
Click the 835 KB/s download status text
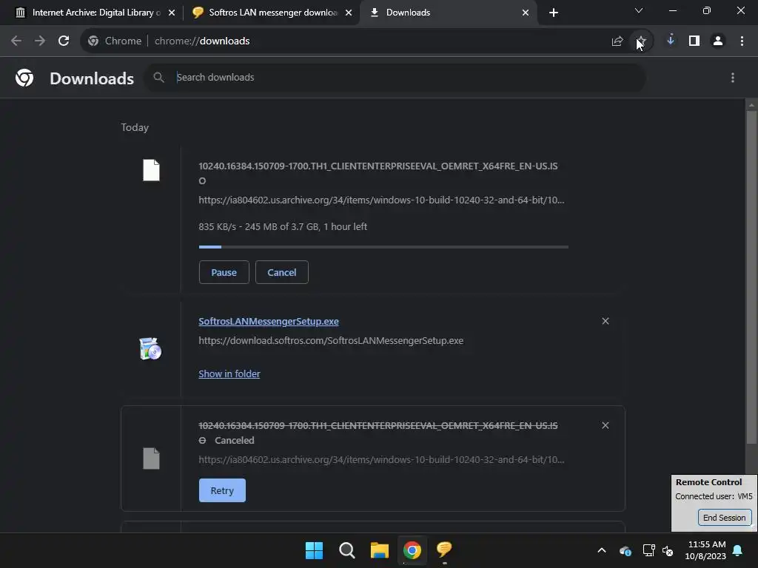click(x=283, y=226)
